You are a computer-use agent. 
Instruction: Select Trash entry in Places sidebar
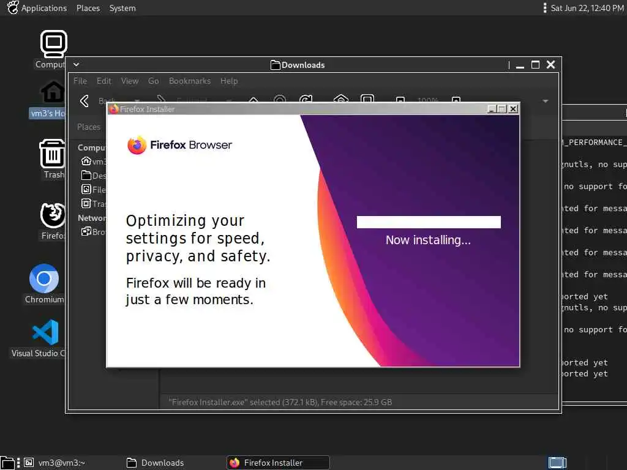tap(93, 203)
